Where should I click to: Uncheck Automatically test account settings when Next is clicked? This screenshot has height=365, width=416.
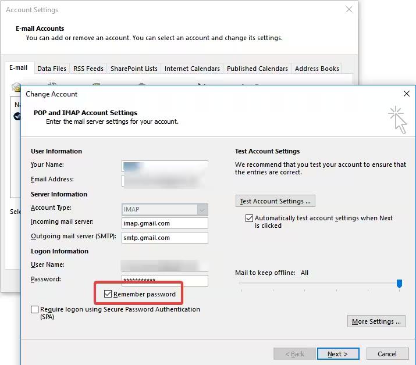coord(249,218)
